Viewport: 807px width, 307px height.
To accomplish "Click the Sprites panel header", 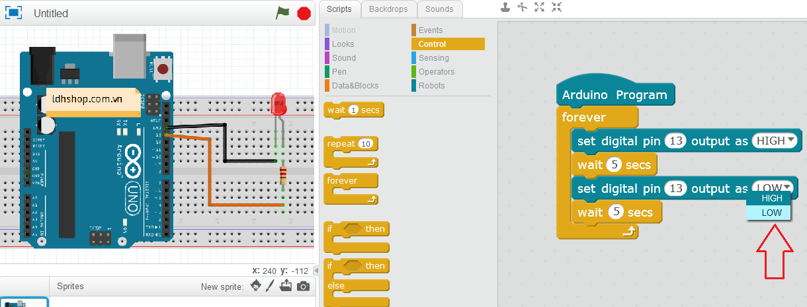I will [70, 287].
